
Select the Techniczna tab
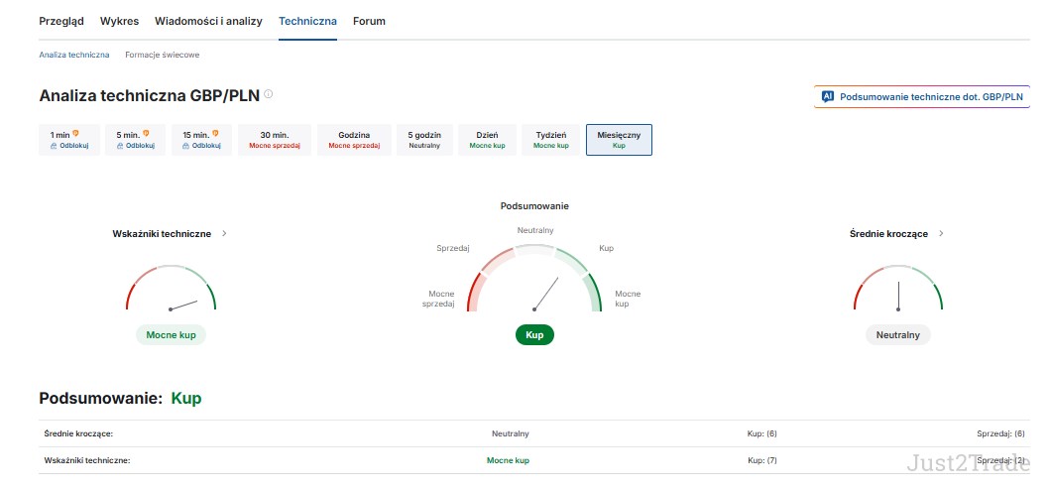[307, 21]
